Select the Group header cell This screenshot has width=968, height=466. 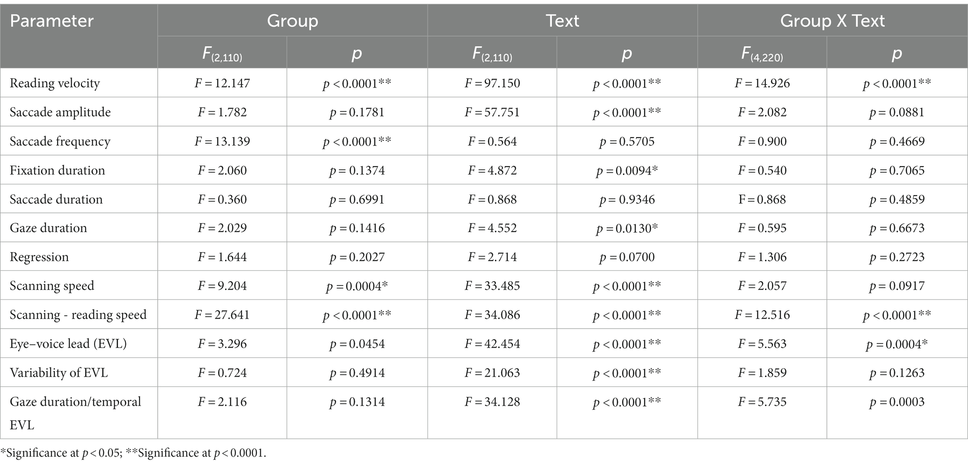tap(293, 21)
